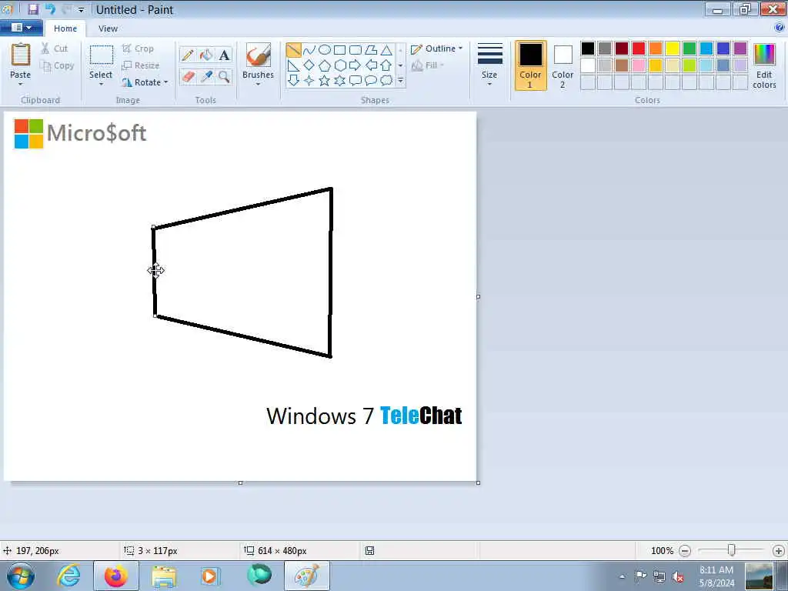Zoom out with the minus button
The image size is (788, 591).
tap(684, 551)
